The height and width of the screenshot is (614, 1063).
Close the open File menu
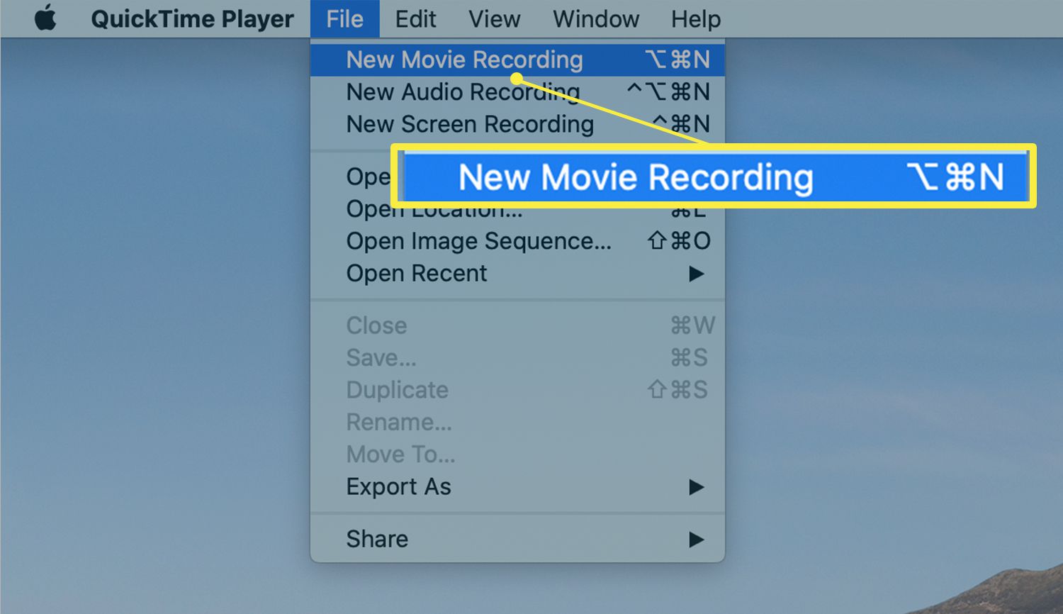[344, 18]
